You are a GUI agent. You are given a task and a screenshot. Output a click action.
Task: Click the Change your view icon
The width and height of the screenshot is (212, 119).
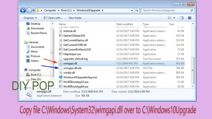pyautogui.click(x=169, y=18)
